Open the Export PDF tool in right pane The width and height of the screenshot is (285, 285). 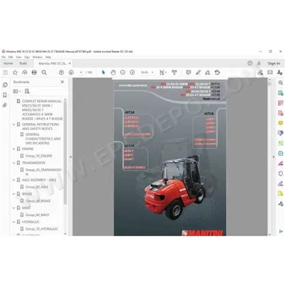281,93
